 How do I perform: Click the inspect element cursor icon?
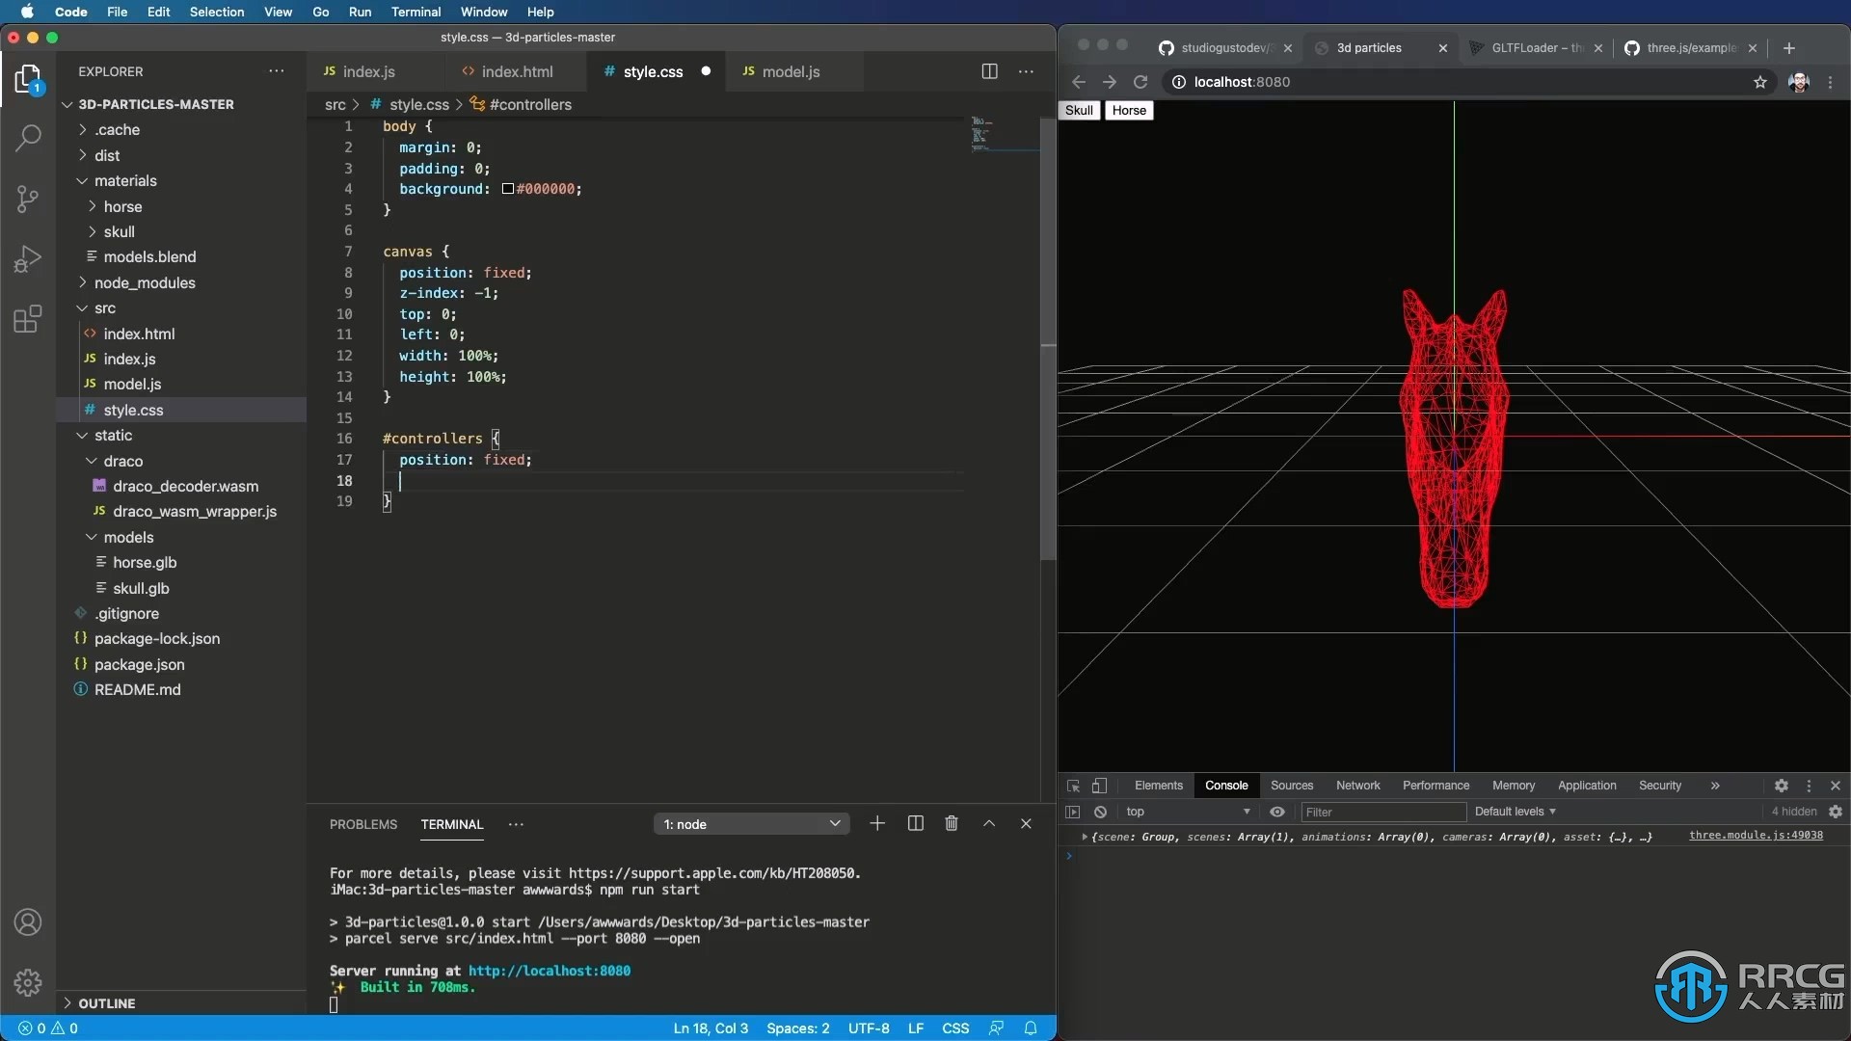click(1073, 785)
